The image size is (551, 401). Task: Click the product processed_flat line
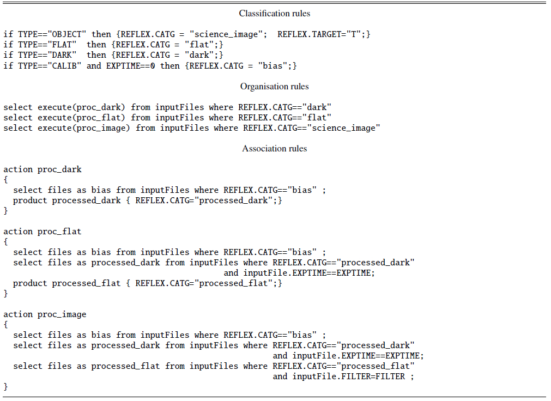click(148, 283)
